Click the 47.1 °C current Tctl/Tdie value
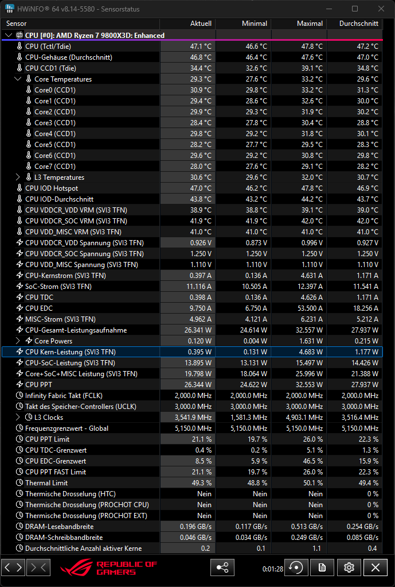This screenshot has height=587, width=395. pyautogui.click(x=201, y=46)
